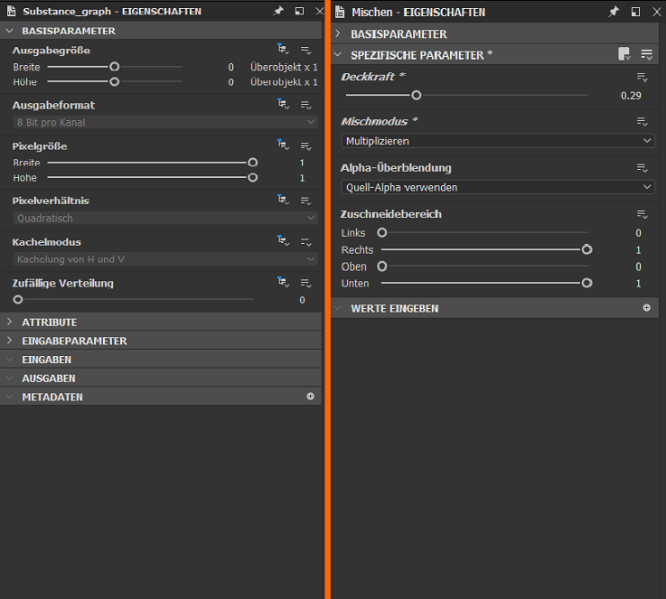Click the Zuschneidebereich Rechts slider handle
Image resolution: width=666 pixels, height=599 pixels.
(x=587, y=249)
